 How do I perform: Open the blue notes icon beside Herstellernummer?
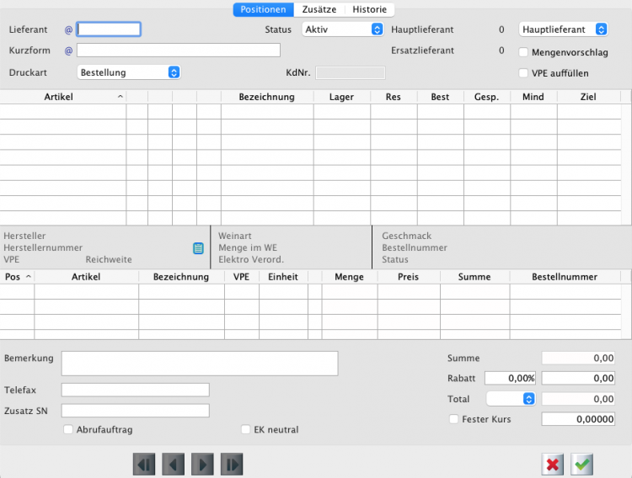pos(198,248)
